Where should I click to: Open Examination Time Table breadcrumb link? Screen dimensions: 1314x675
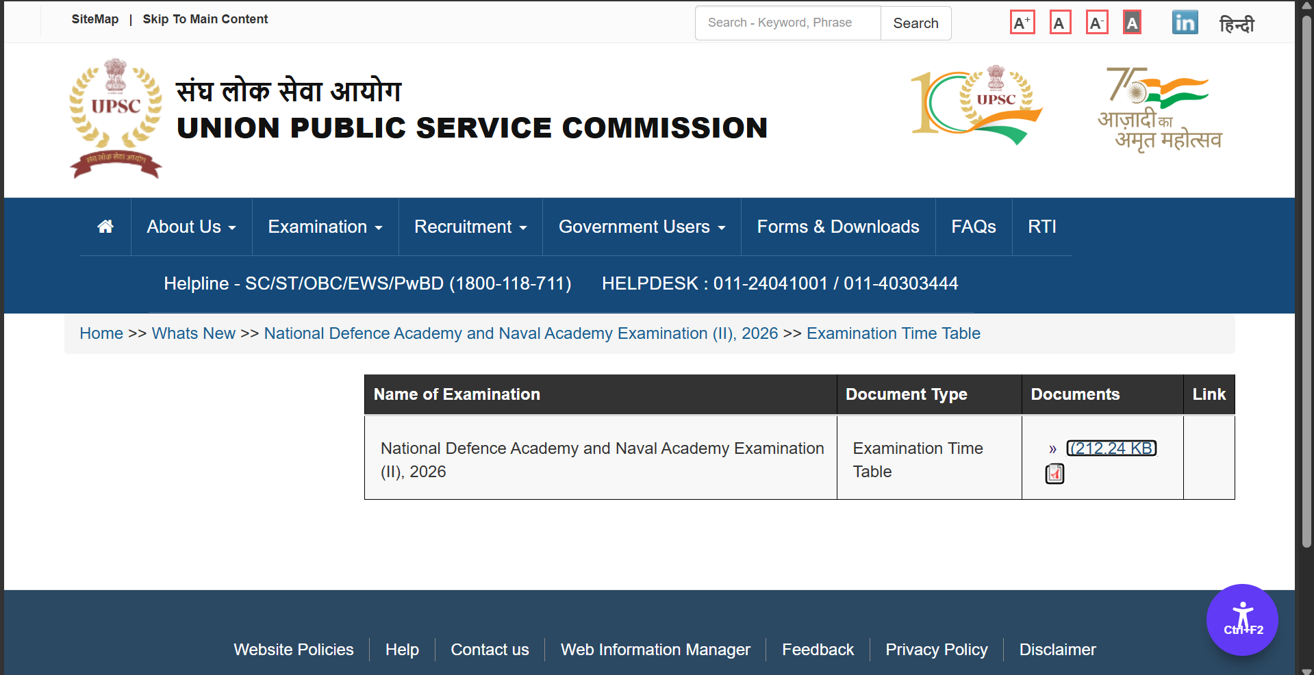[x=894, y=333]
